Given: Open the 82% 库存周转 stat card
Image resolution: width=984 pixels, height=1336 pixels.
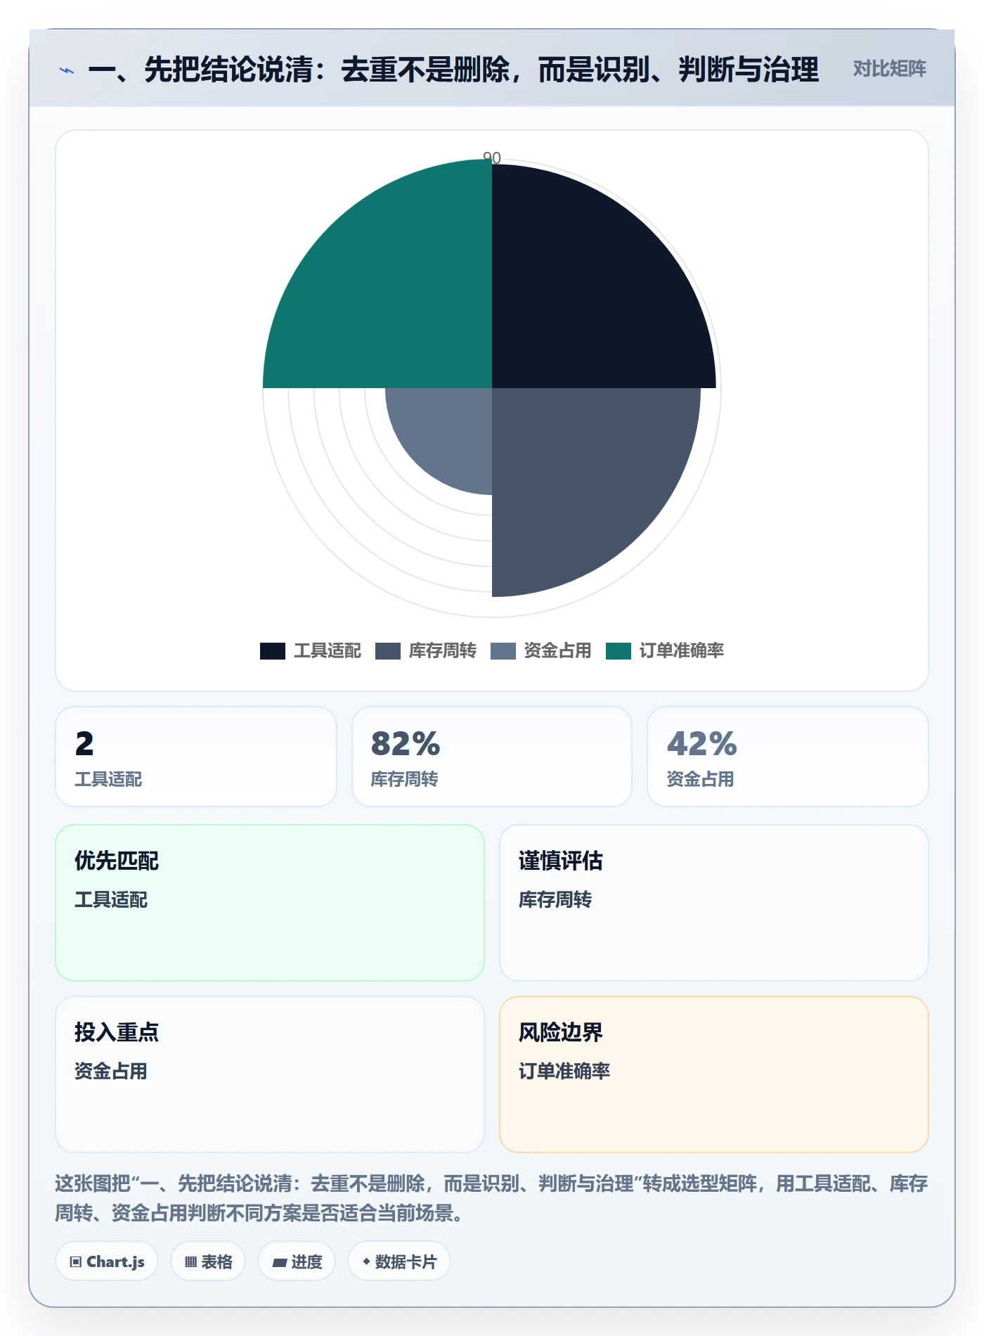Looking at the screenshot, I should 492,757.
